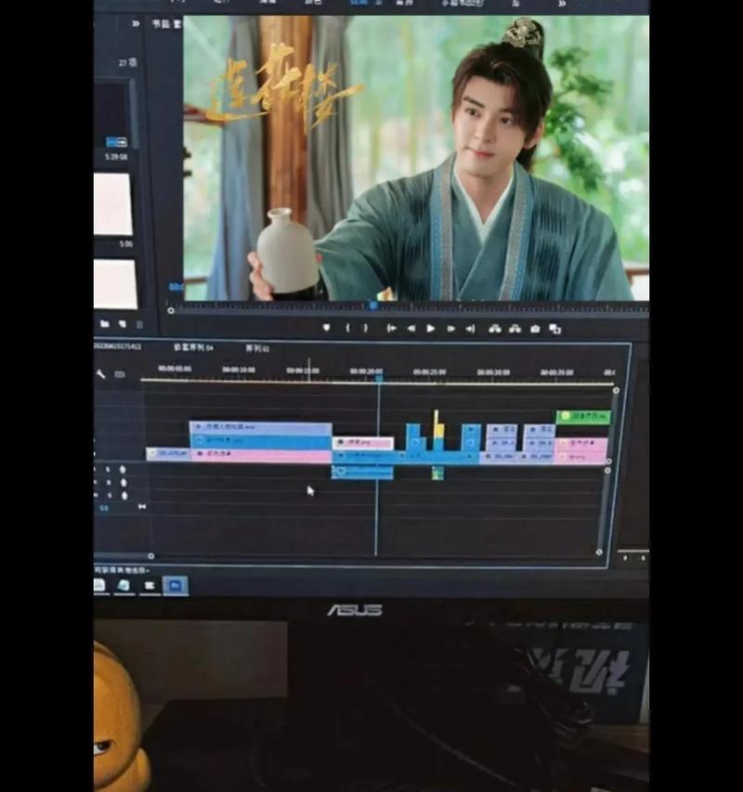Click the Mark In bracket button
This screenshot has height=792, width=743.
pos(347,329)
